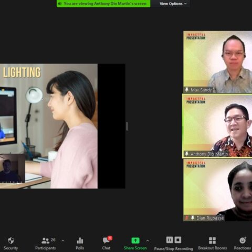This screenshot has width=252, height=252.
Task: Open the Reactions smiley icon
Action: click(x=243, y=240)
